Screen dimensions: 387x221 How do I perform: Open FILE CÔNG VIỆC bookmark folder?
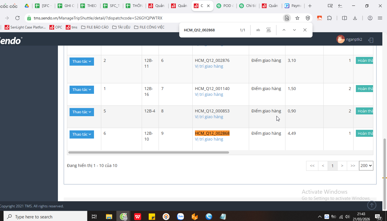coord(149,27)
